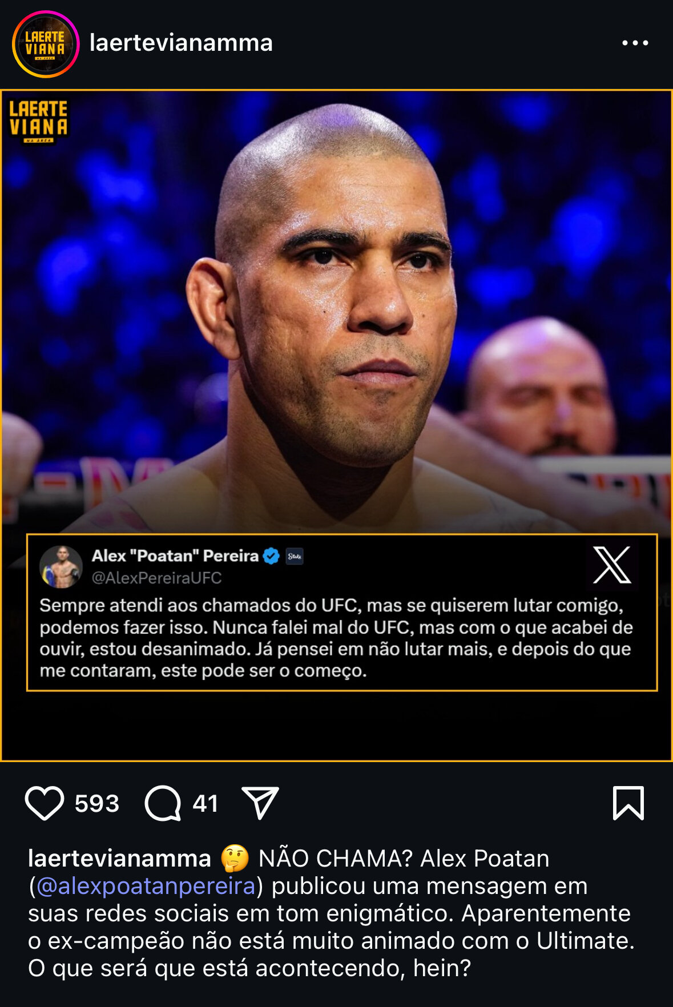Open comments via speech bubble icon
Viewport: 673px width, 1007px height.
163,803
